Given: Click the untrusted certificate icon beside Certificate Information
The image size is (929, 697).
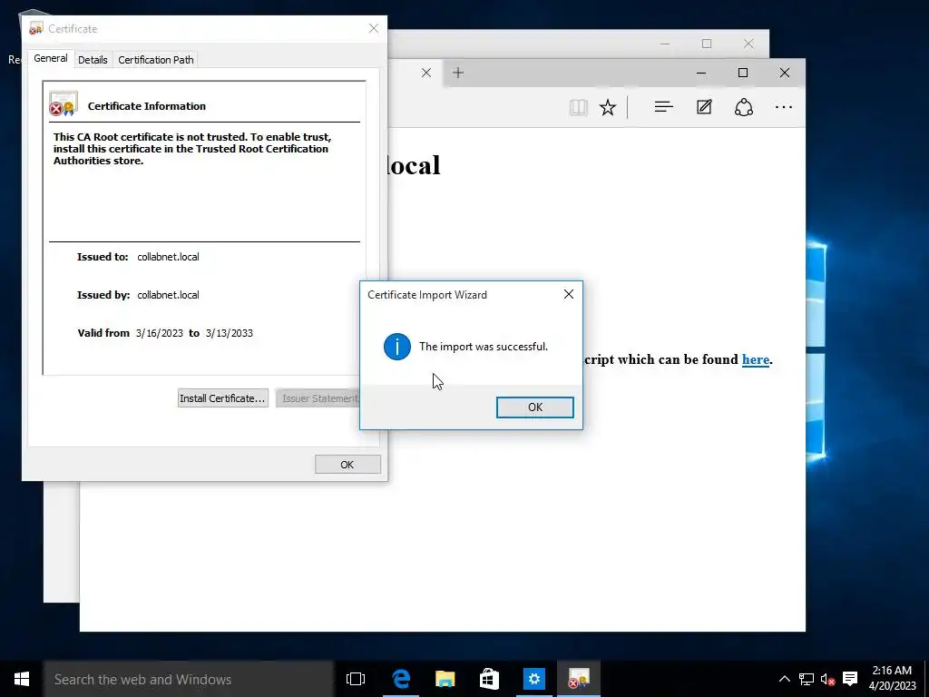Looking at the screenshot, I should click(64, 103).
